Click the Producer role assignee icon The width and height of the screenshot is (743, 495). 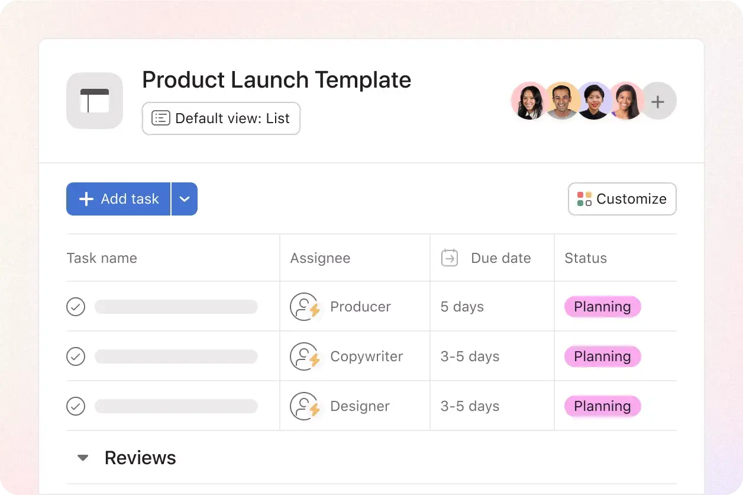tap(305, 307)
